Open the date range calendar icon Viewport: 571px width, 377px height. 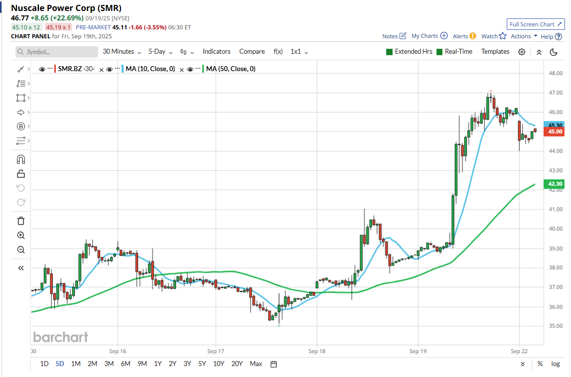(274, 364)
